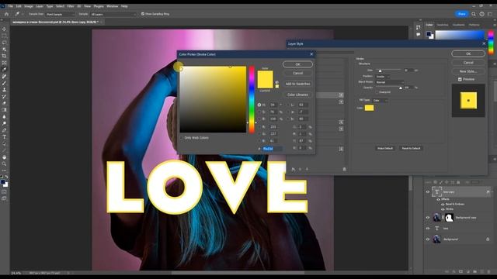Click the stroke Color swatch in Layer Style
Screen dimensions: 497x279
[x=370, y=108]
